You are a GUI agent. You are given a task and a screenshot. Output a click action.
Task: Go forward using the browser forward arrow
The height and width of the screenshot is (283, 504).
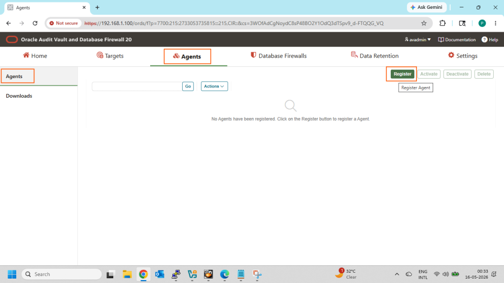tap(22, 23)
